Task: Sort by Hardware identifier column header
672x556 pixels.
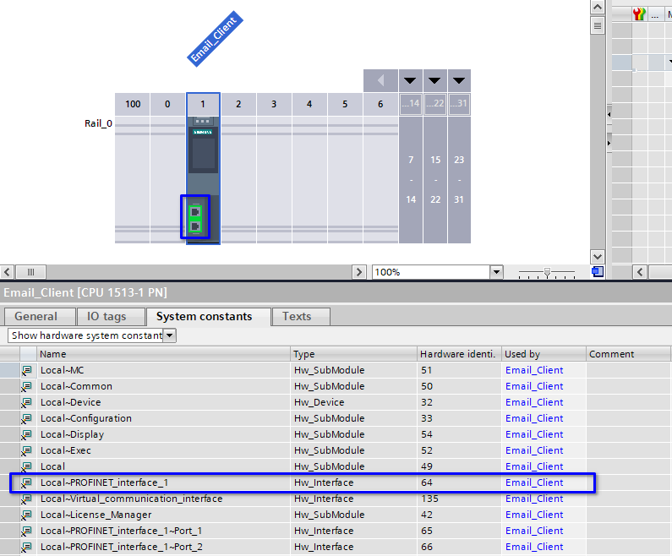Action: tap(459, 354)
